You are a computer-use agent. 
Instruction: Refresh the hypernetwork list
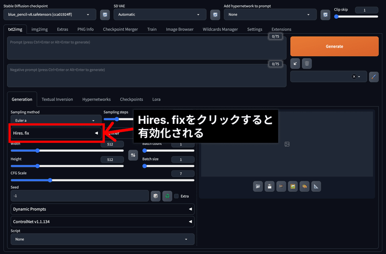point(325,15)
